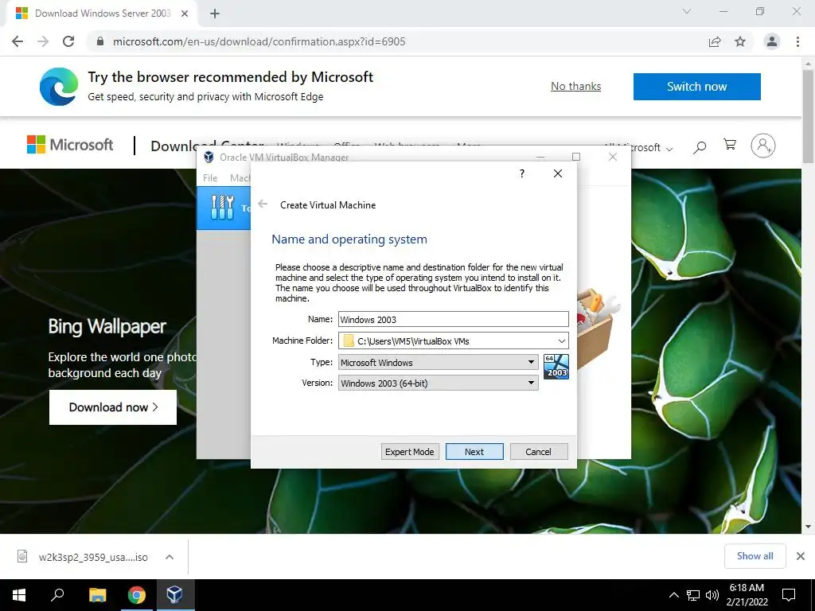Show all downloads
Viewport: 815px width, 611px height.
(755, 556)
